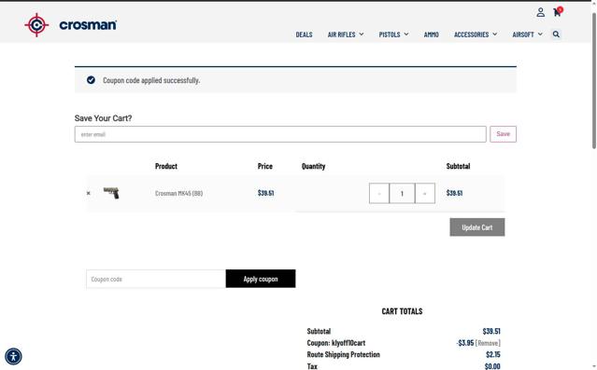597x370 pixels.
Task: Click the Apply coupon button
Action: [261, 279]
